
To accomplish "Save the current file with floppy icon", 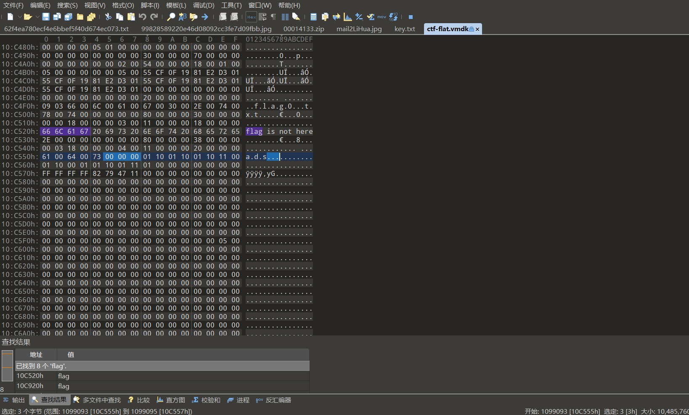I will [46, 17].
